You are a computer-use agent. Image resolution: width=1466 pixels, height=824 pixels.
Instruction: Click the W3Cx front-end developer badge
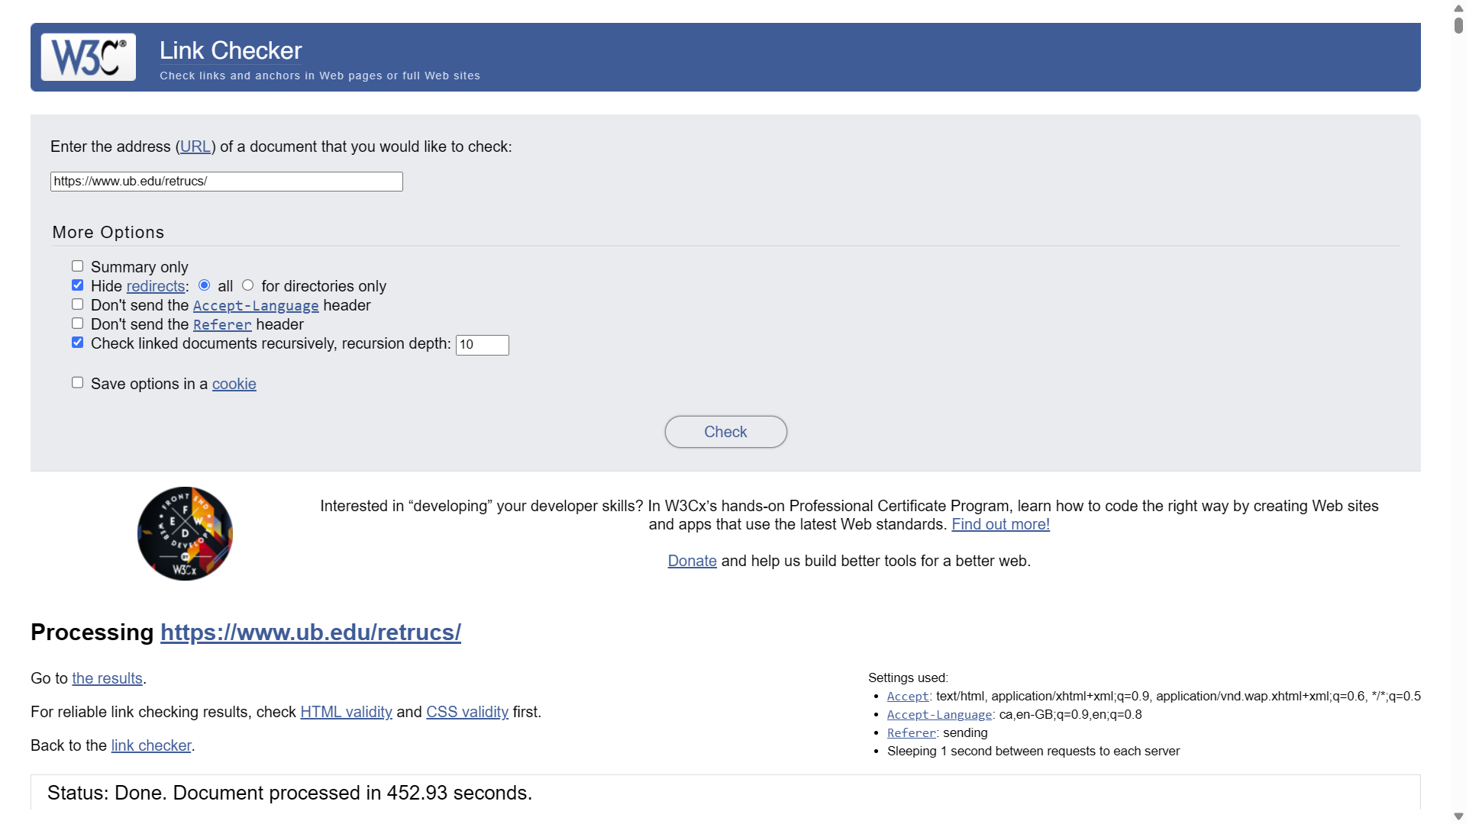click(x=185, y=534)
